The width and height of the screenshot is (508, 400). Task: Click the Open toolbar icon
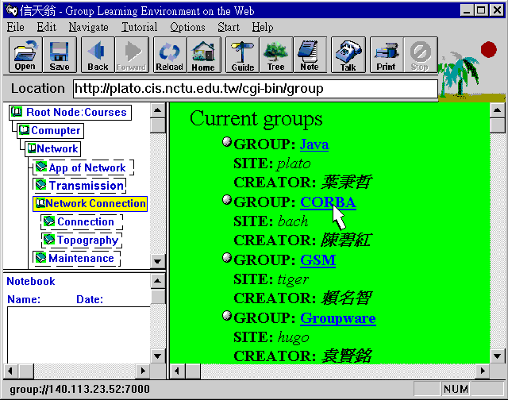point(25,56)
